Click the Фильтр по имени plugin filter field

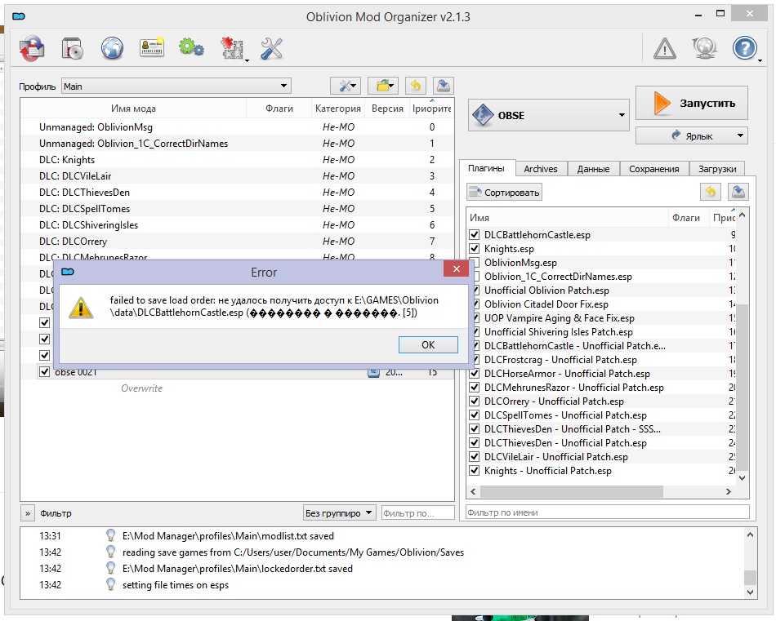click(608, 512)
